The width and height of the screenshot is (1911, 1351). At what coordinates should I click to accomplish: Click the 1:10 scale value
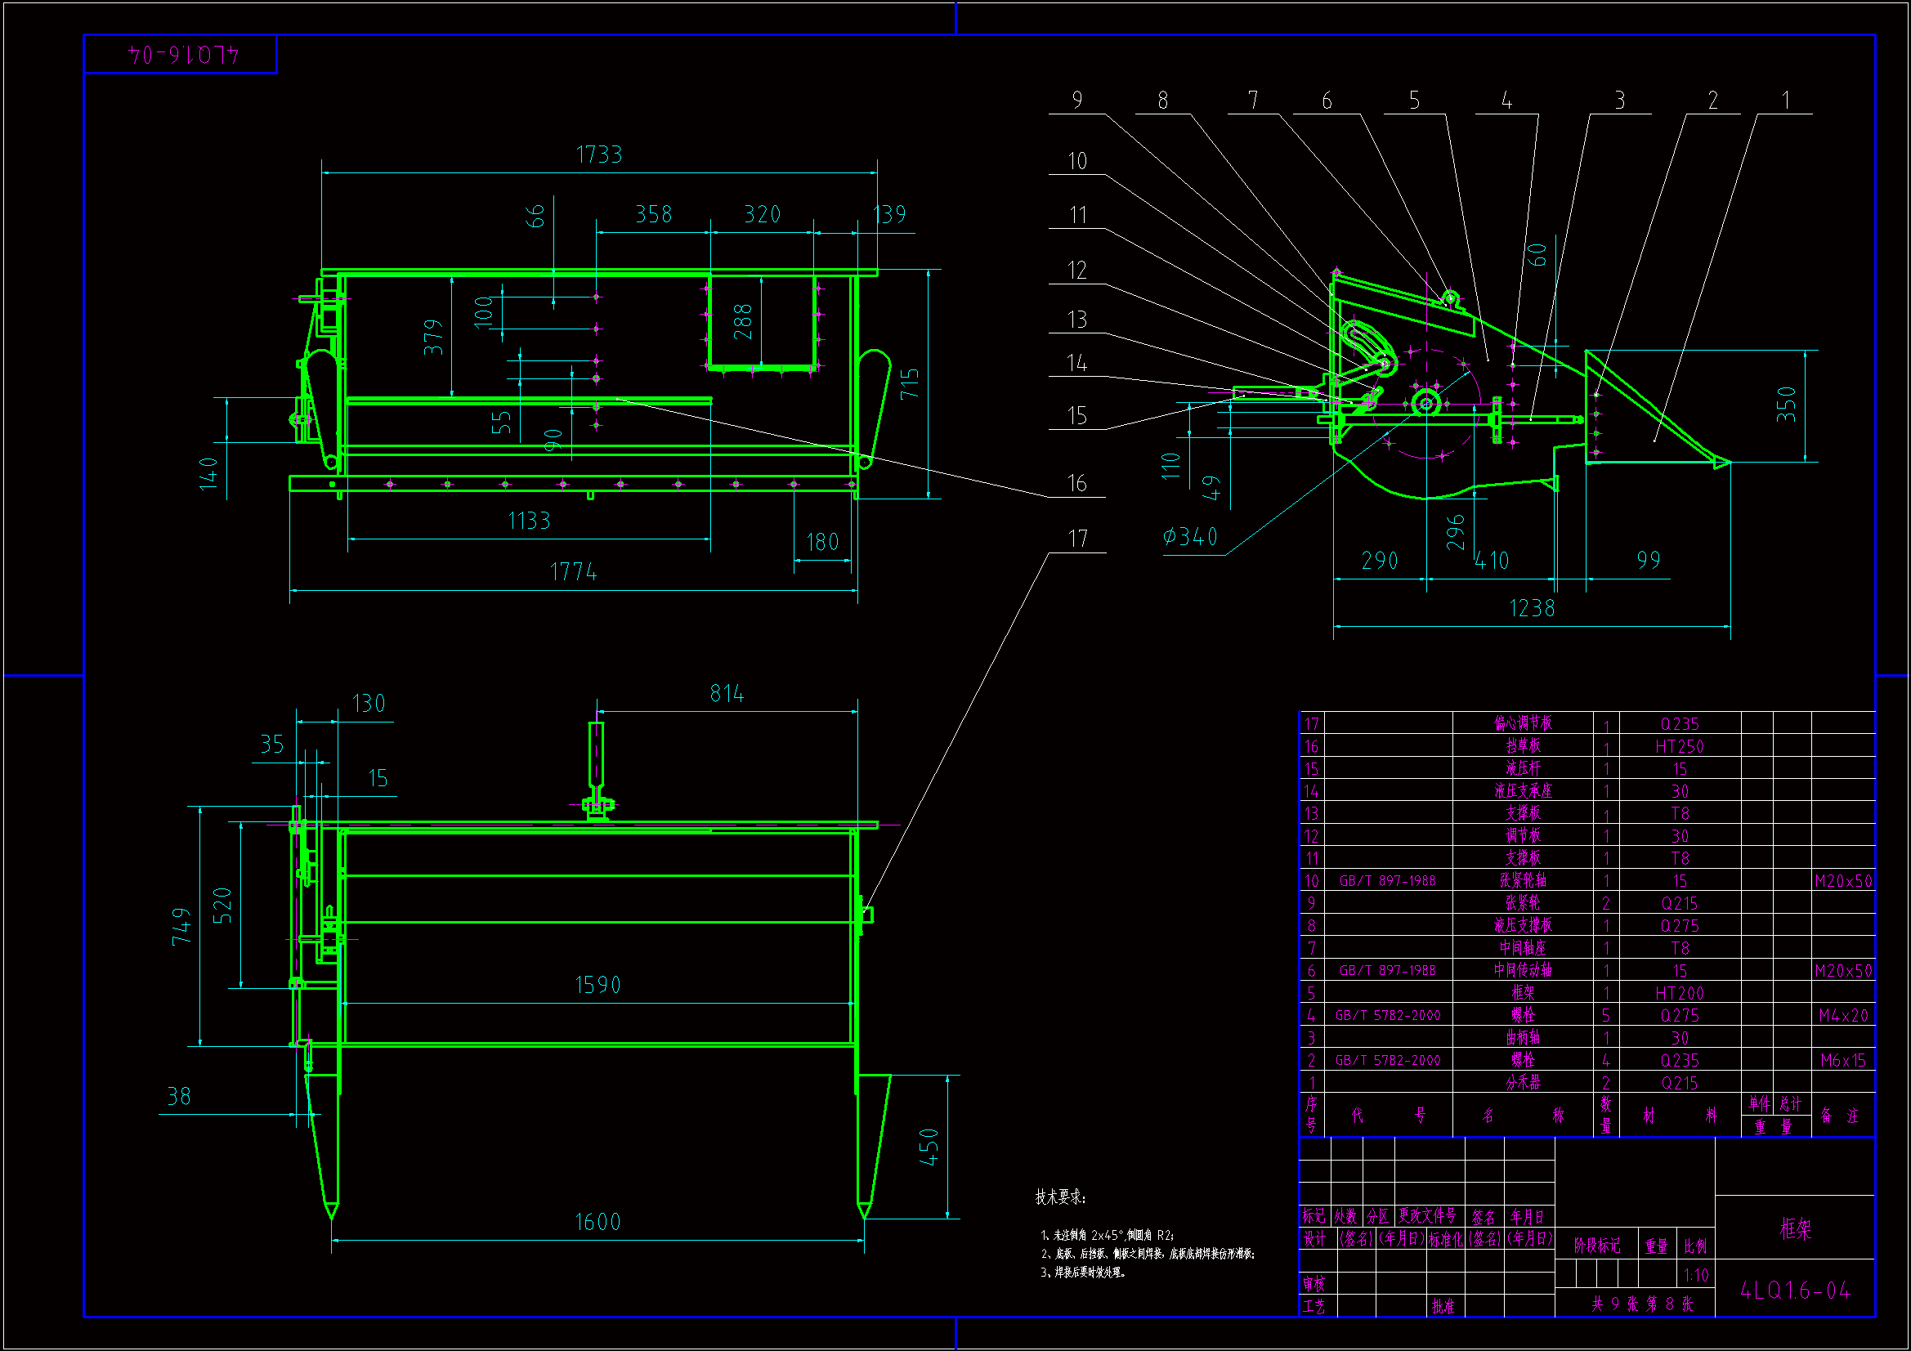(1695, 1275)
